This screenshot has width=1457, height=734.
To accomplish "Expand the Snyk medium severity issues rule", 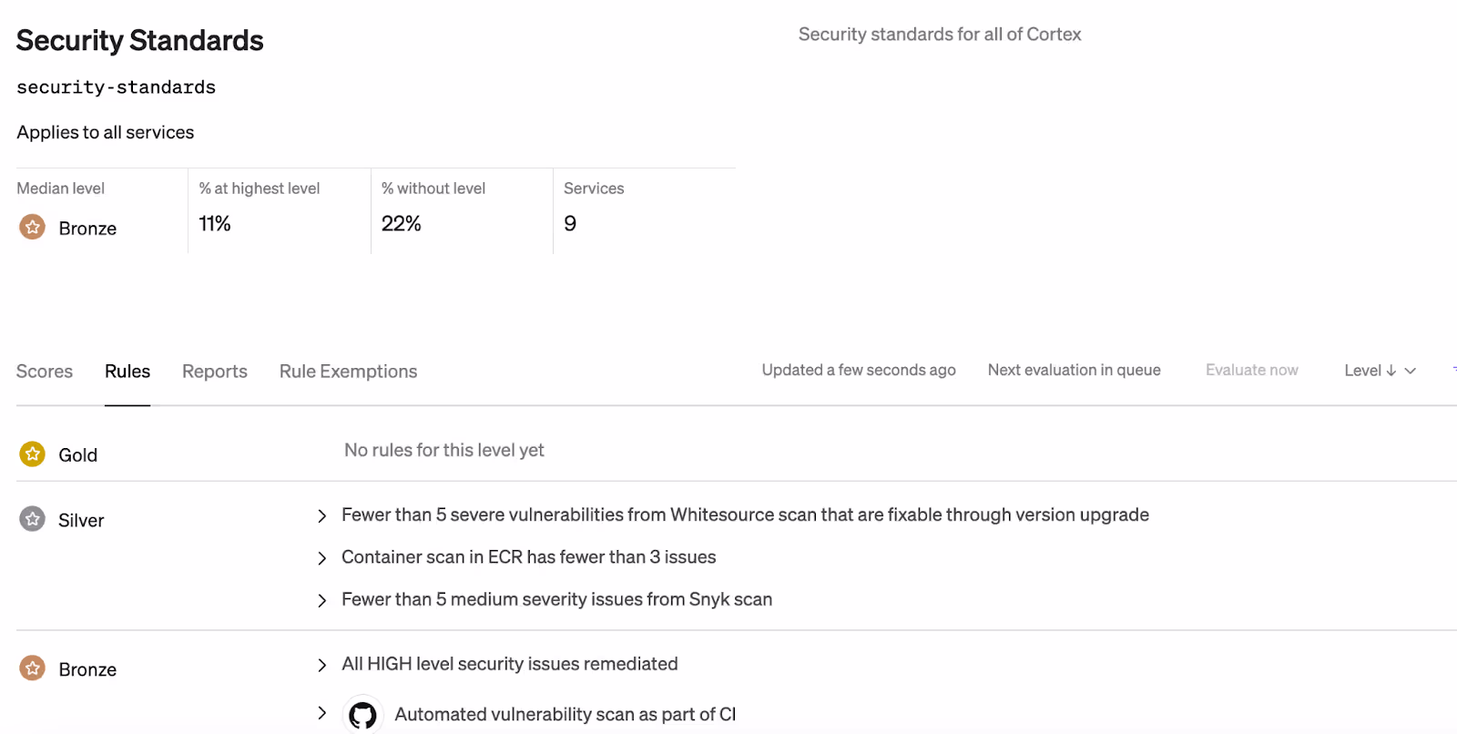I will pos(321,600).
